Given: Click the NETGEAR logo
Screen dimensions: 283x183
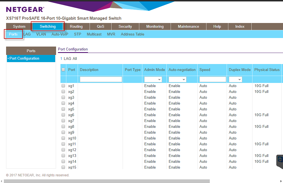Looking at the screenshot, I should tap(25, 9).
